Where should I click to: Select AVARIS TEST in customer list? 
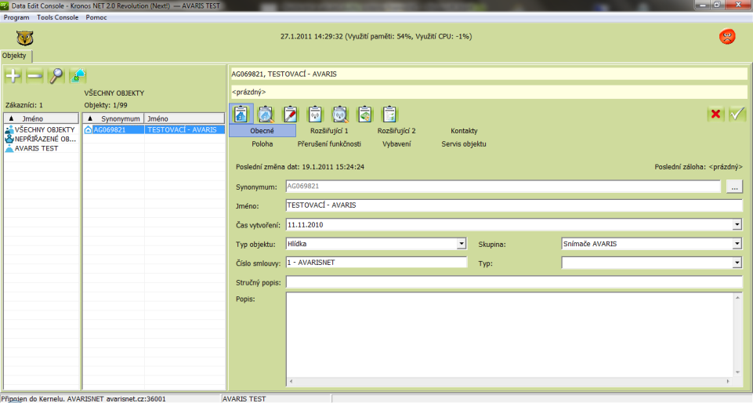pos(36,148)
